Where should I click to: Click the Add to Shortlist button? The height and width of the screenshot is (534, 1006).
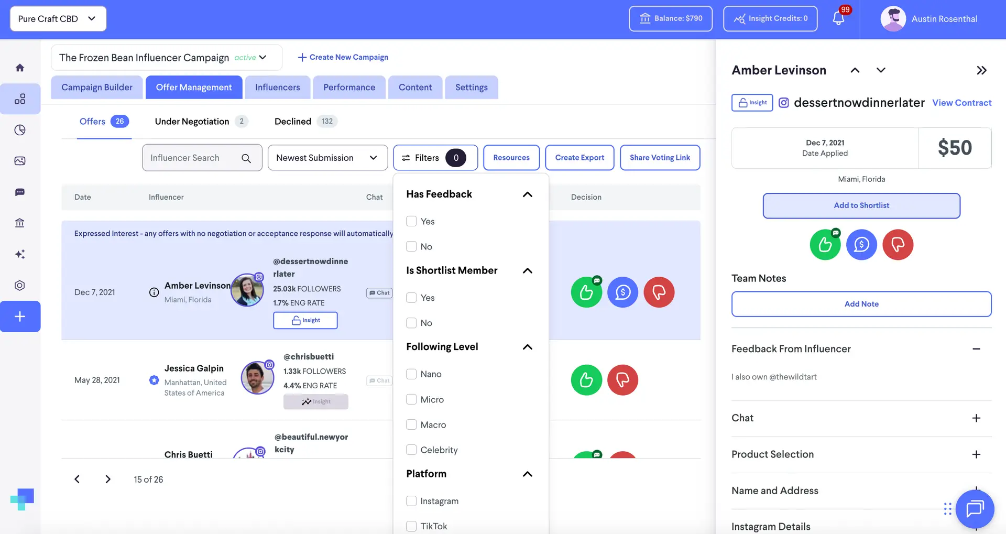861,205
